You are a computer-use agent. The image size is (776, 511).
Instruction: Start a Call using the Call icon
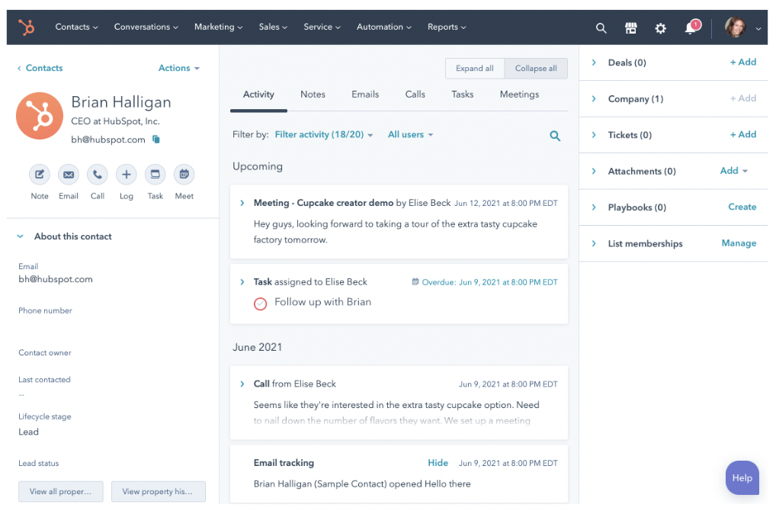click(97, 175)
